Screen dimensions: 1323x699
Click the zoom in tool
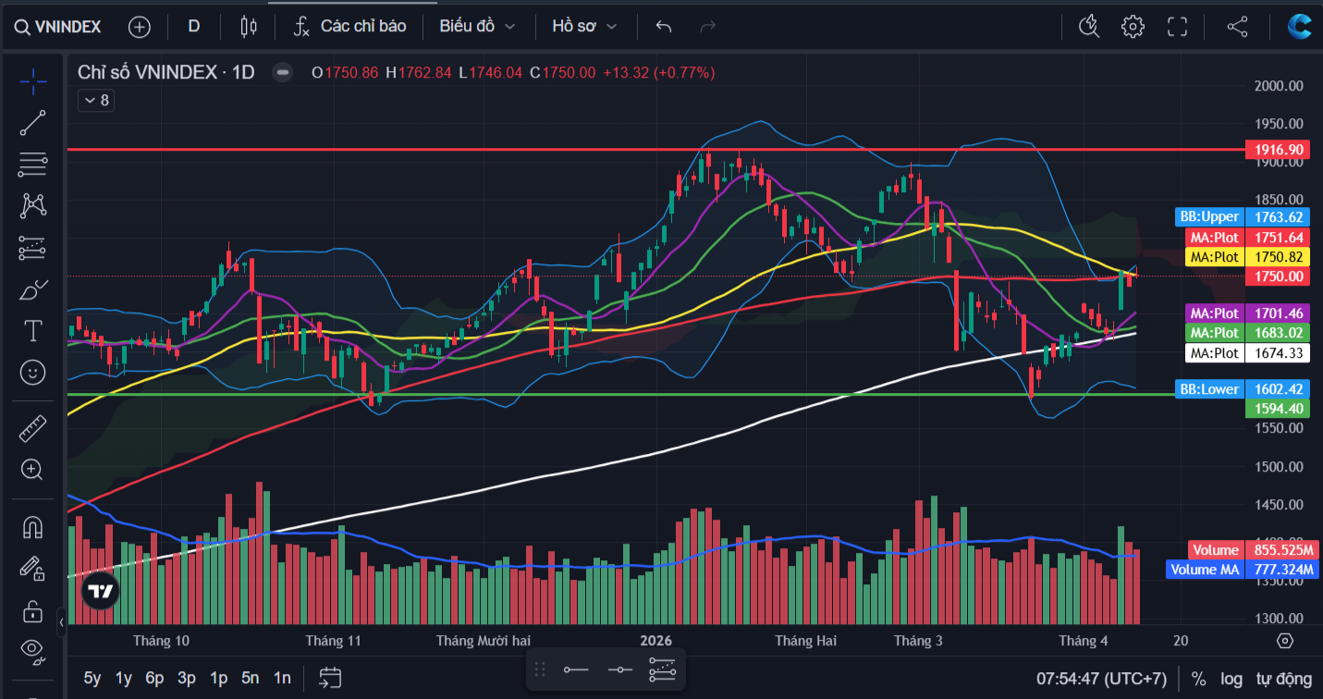pyautogui.click(x=33, y=470)
